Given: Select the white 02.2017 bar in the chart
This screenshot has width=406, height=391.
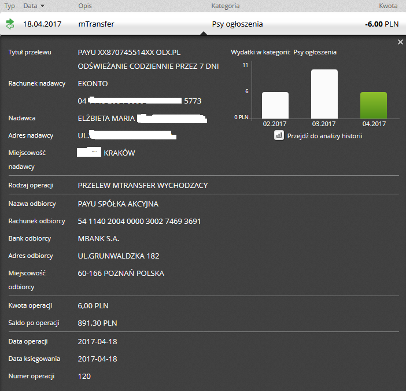Looking at the screenshot, I should 275,105.
